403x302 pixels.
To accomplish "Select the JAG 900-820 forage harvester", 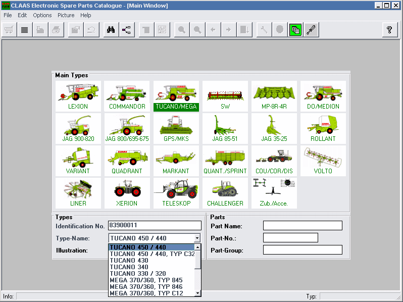I will [x=78, y=128].
